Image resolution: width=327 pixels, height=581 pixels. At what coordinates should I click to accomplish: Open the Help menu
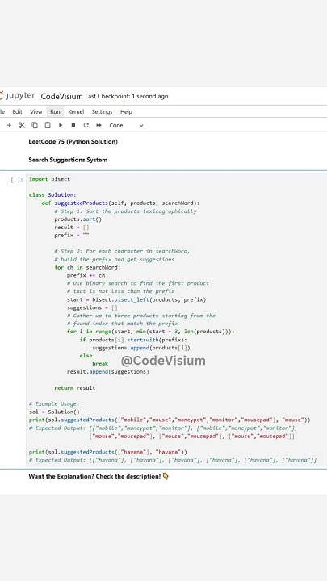[x=126, y=111]
